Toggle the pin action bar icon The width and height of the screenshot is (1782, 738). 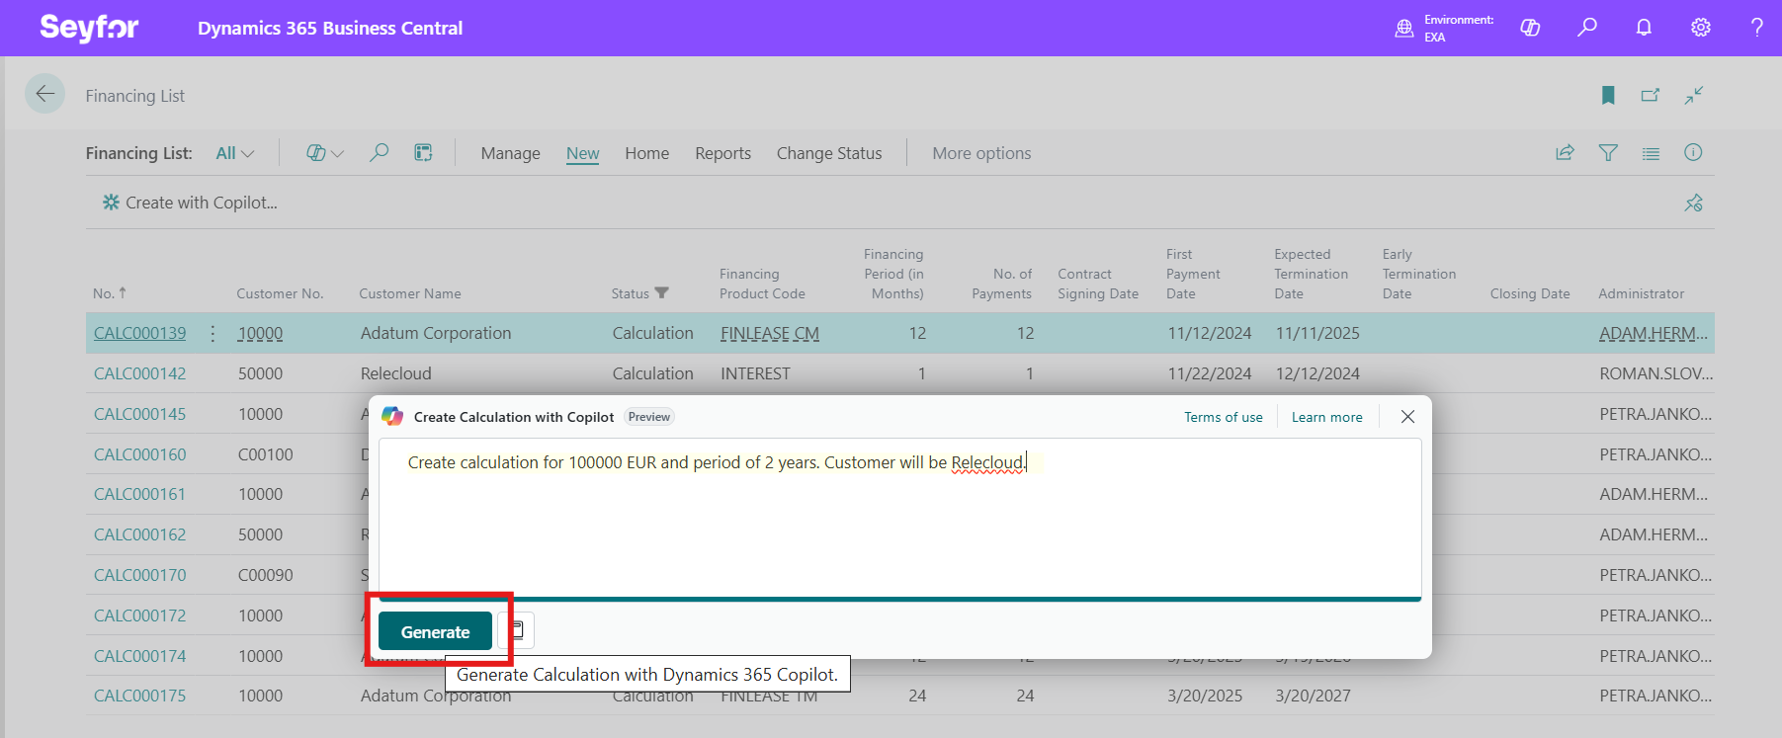click(1693, 203)
